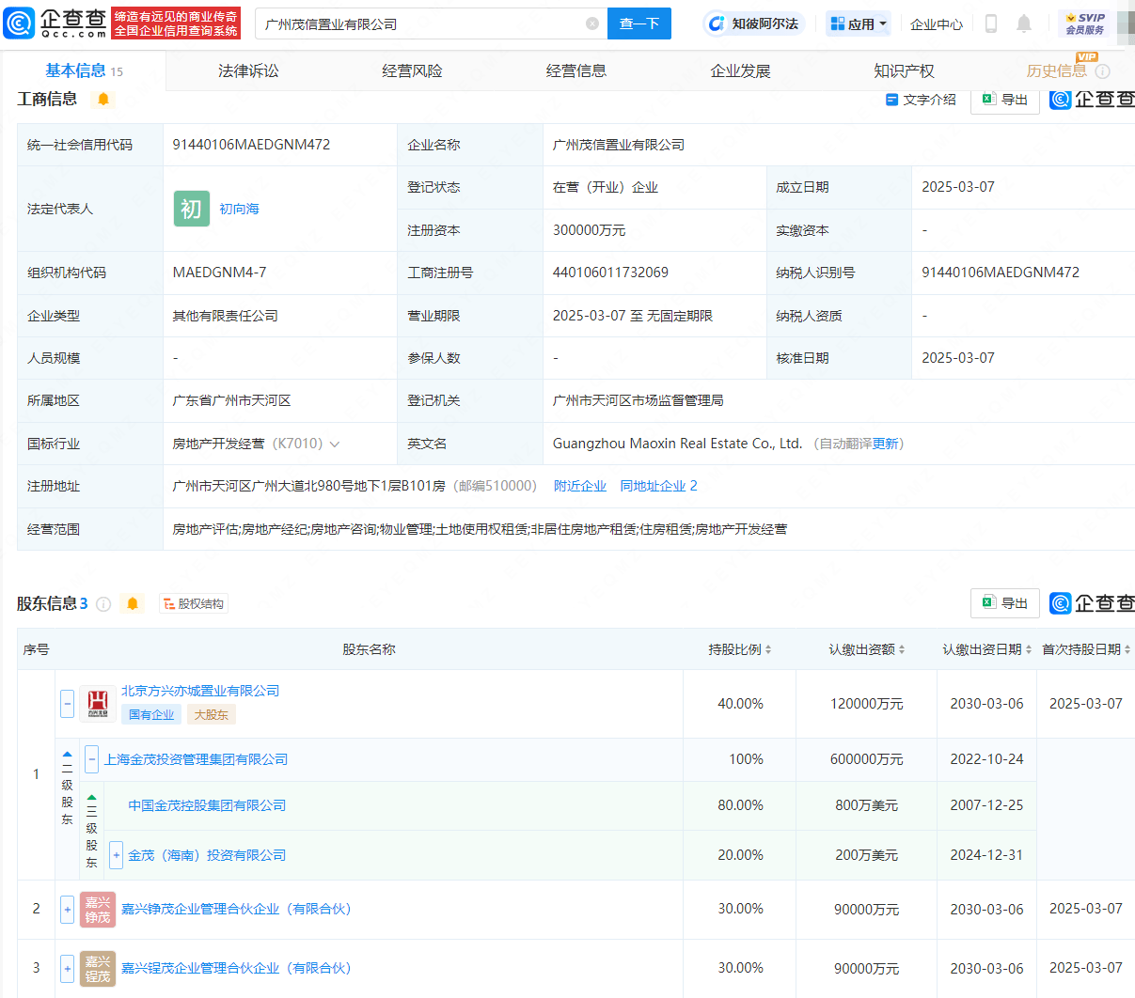Switch to the 经营信息 tab
The width and height of the screenshot is (1135, 998).
pos(575,70)
